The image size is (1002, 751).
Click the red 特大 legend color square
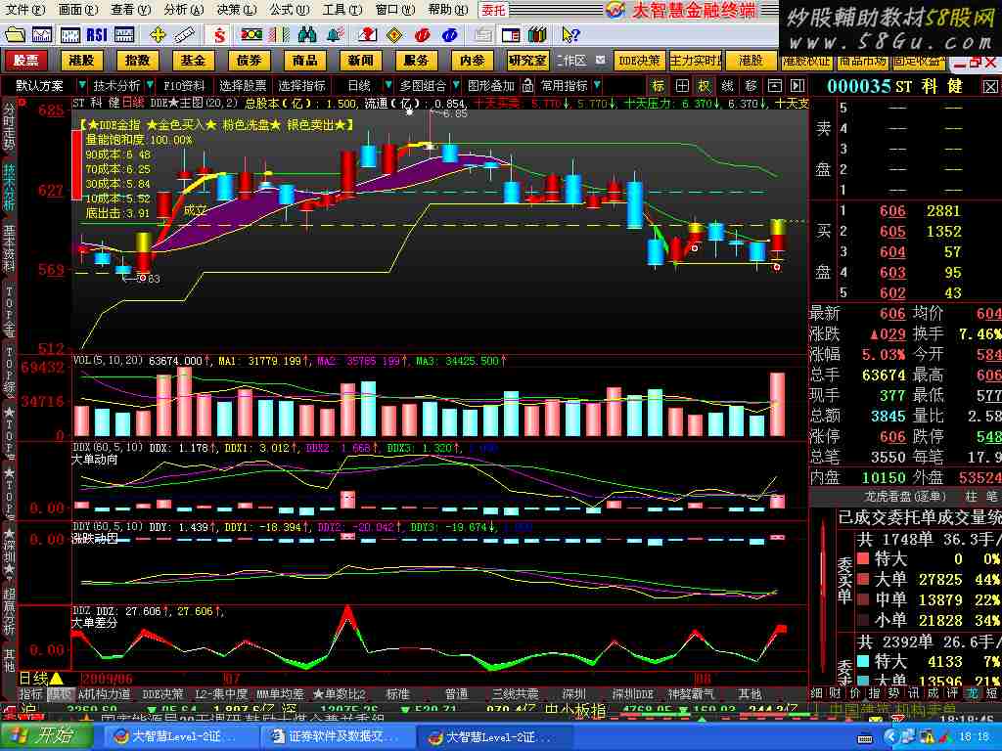pyautogui.click(x=863, y=558)
